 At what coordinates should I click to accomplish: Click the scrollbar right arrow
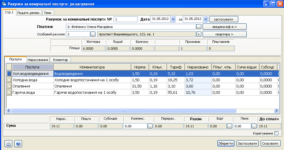276,111
